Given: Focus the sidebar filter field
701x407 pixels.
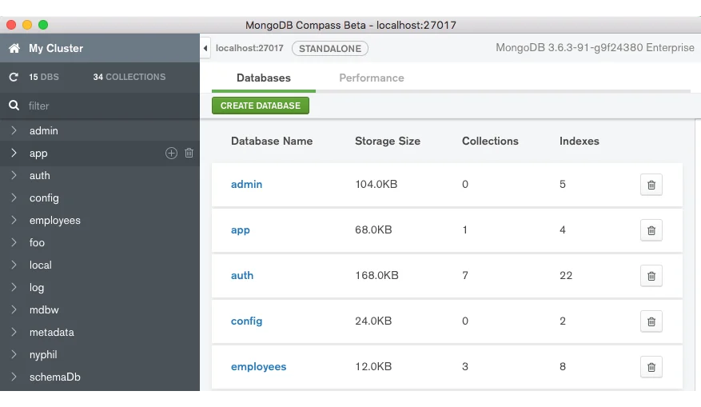Looking at the screenshot, I should pyautogui.click(x=100, y=106).
